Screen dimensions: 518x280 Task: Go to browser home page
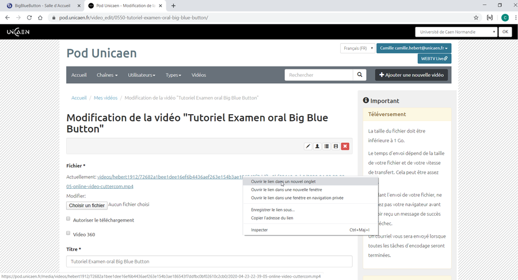(x=40, y=18)
